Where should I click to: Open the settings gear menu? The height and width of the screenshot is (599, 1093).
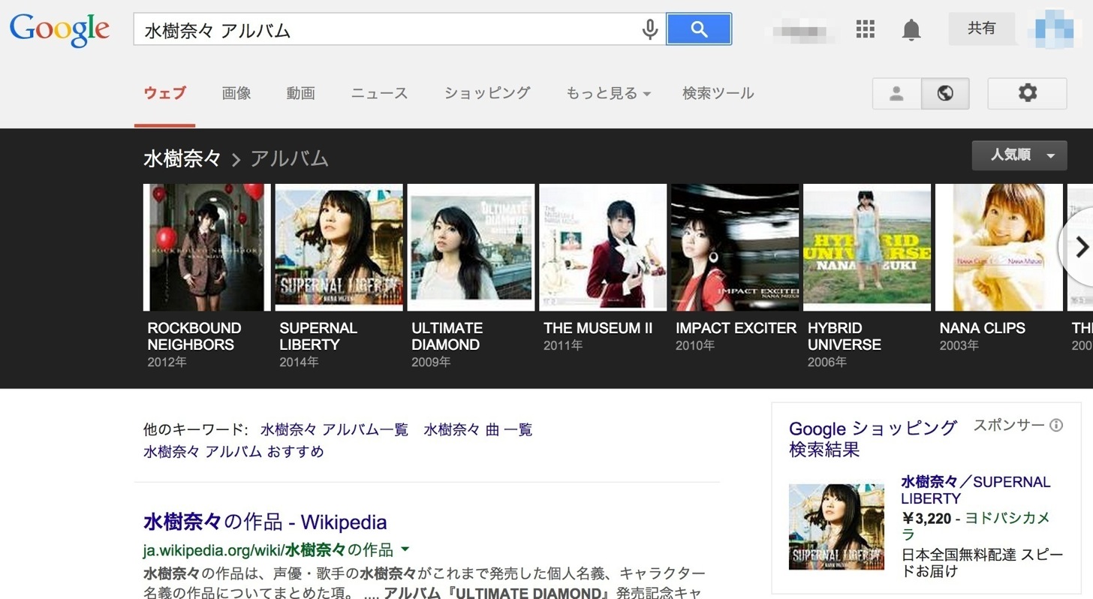[x=1027, y=93]
